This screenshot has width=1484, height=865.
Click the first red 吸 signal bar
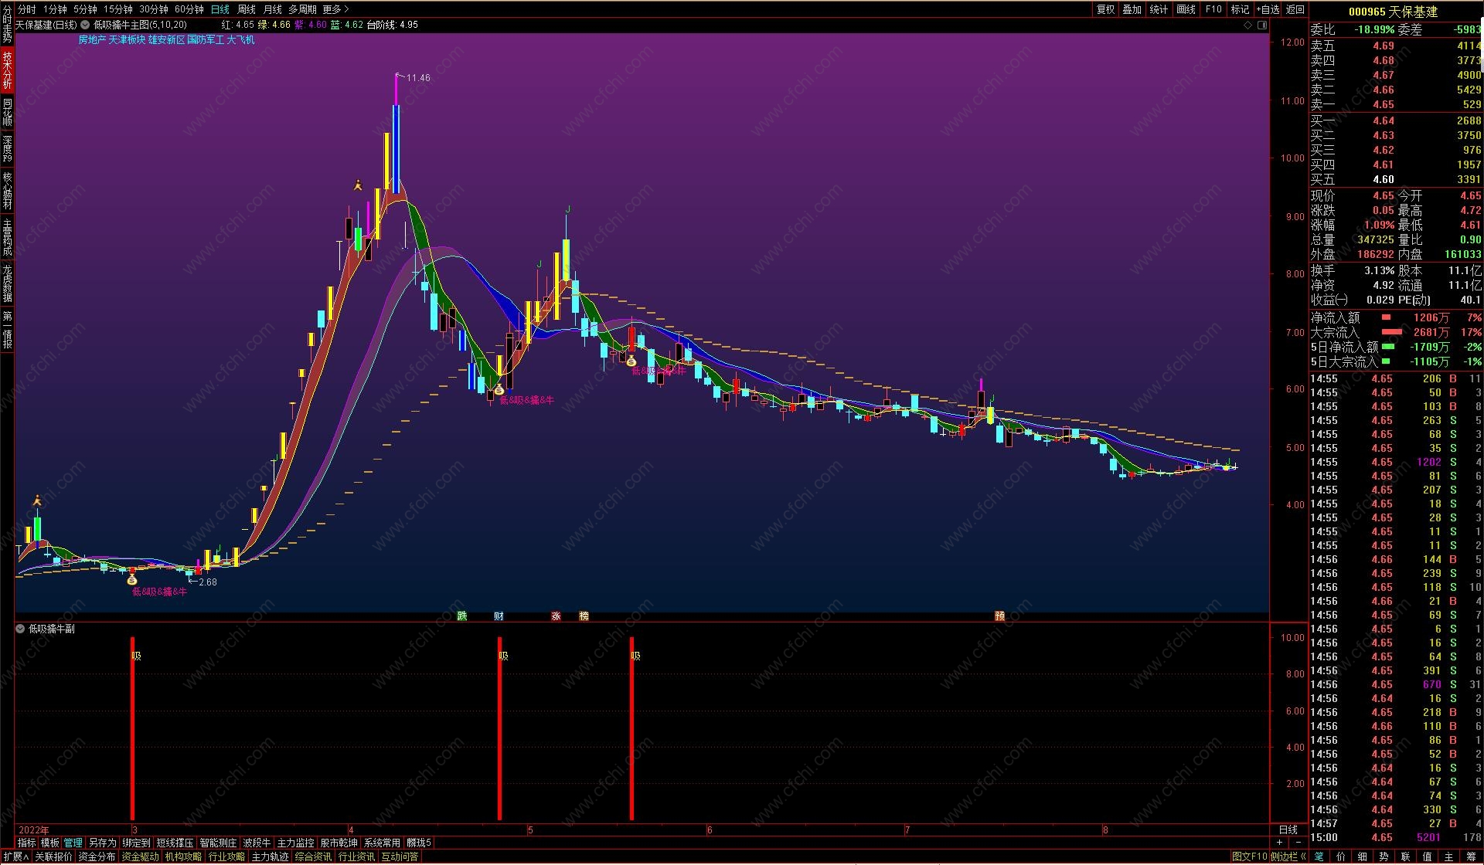click(x=133, y=726)
